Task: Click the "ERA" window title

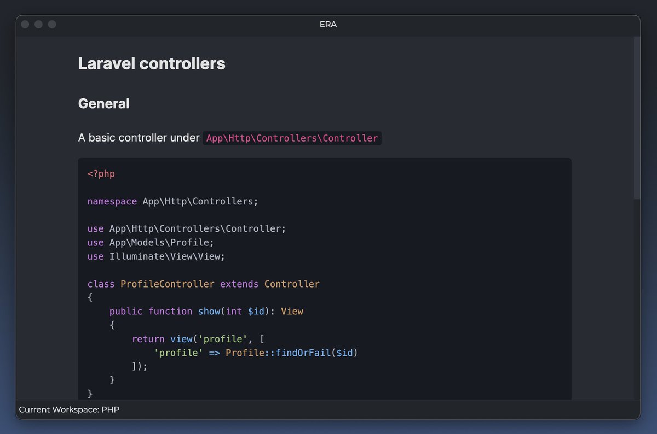Action: [328, 25]
